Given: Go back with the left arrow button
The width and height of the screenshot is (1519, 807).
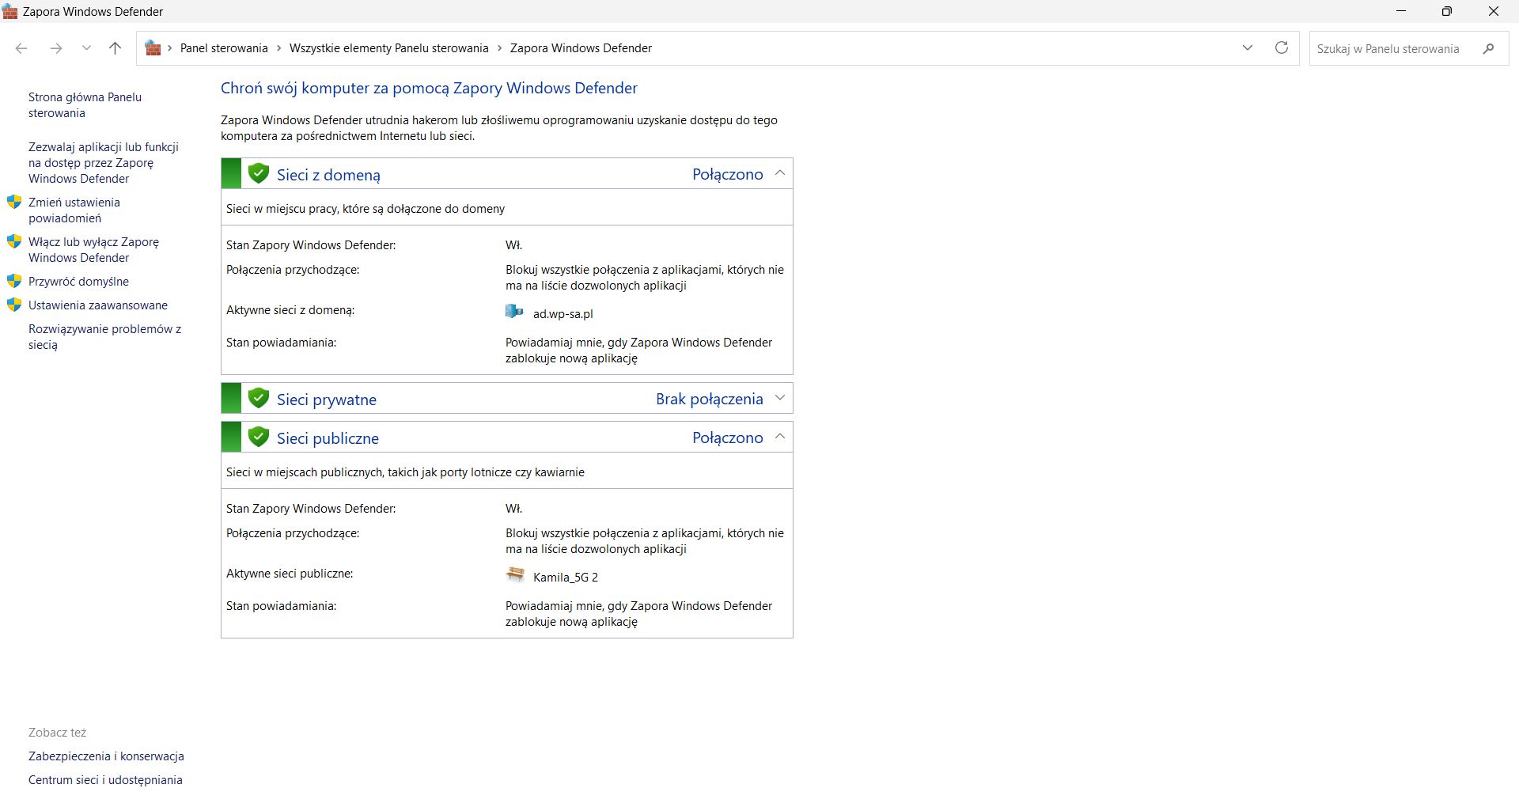Looking at the screenshot, I should pos(21,48).
